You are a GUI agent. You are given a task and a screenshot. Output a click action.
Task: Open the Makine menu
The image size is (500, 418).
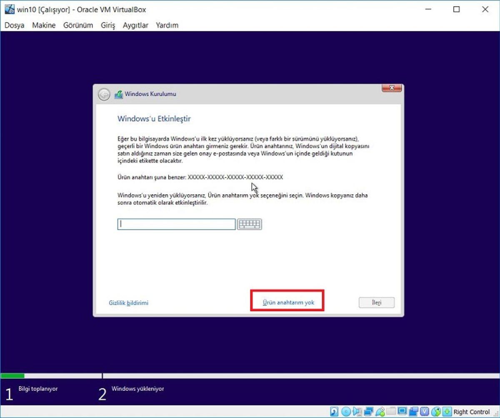point(43,25)
